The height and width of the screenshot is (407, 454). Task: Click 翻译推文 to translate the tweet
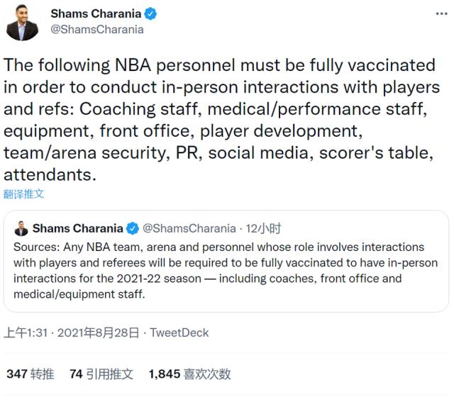[24, 194]
